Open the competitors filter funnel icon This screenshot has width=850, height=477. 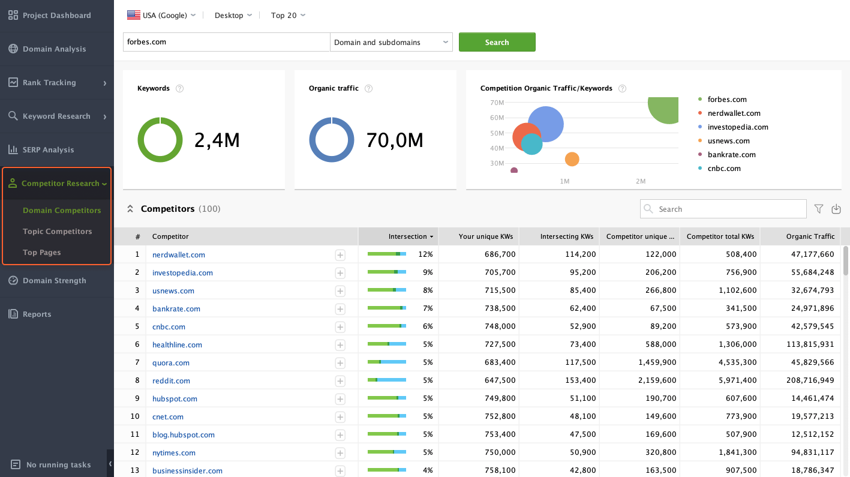pyautogui.click(x=819, y=209)
